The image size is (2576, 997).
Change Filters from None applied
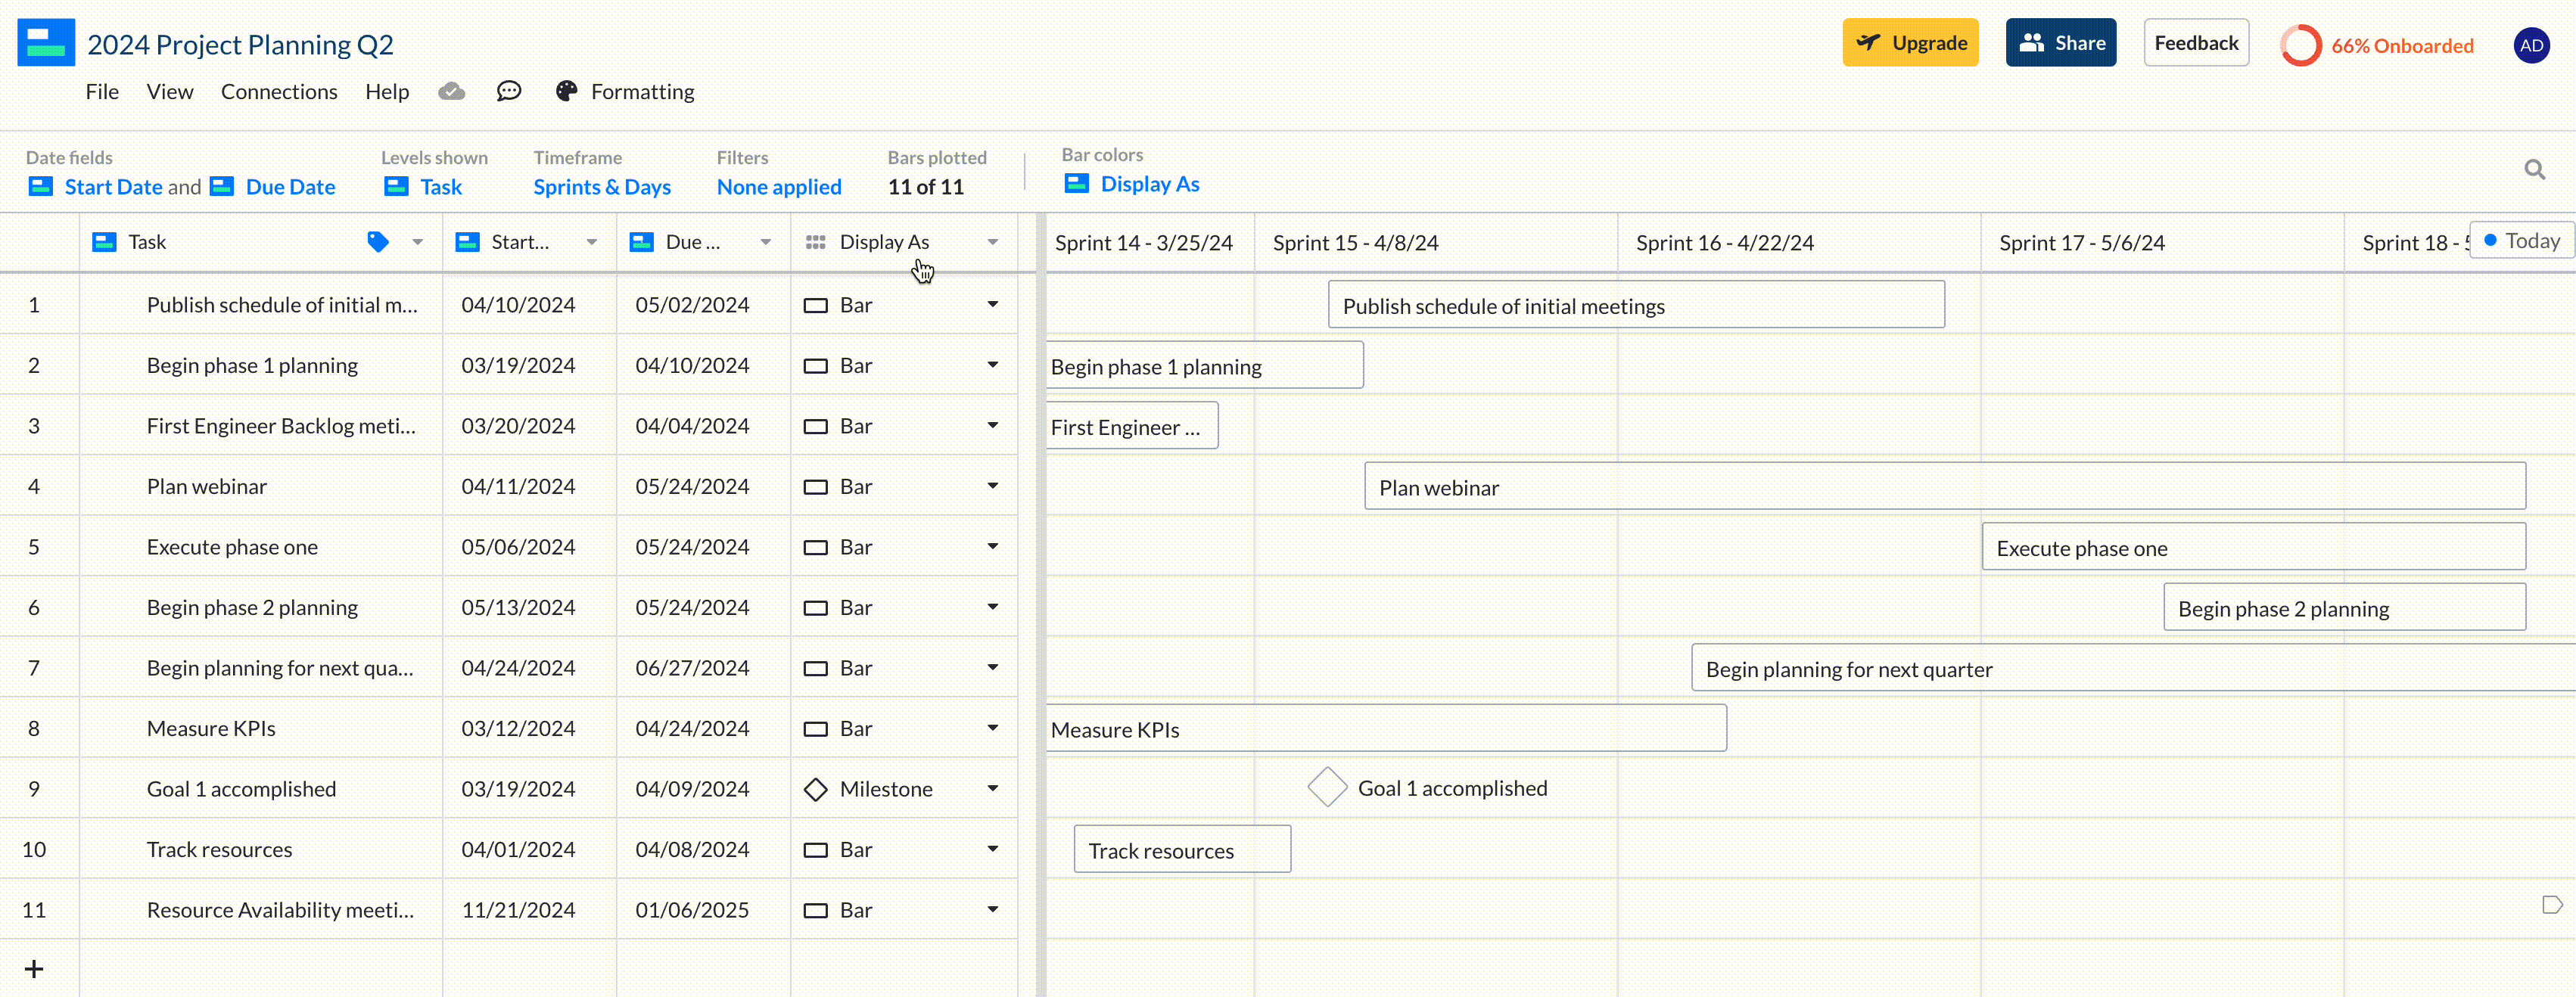click(779, 186)
